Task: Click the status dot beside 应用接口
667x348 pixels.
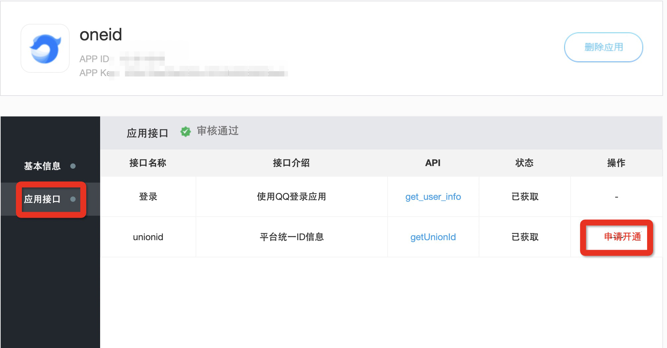Action: [73, 199]
